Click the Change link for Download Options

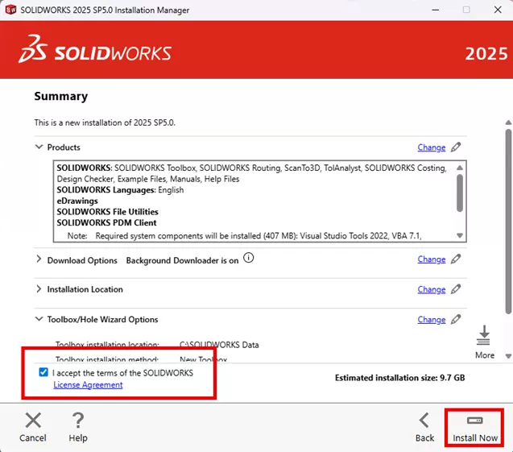point(431,259)
